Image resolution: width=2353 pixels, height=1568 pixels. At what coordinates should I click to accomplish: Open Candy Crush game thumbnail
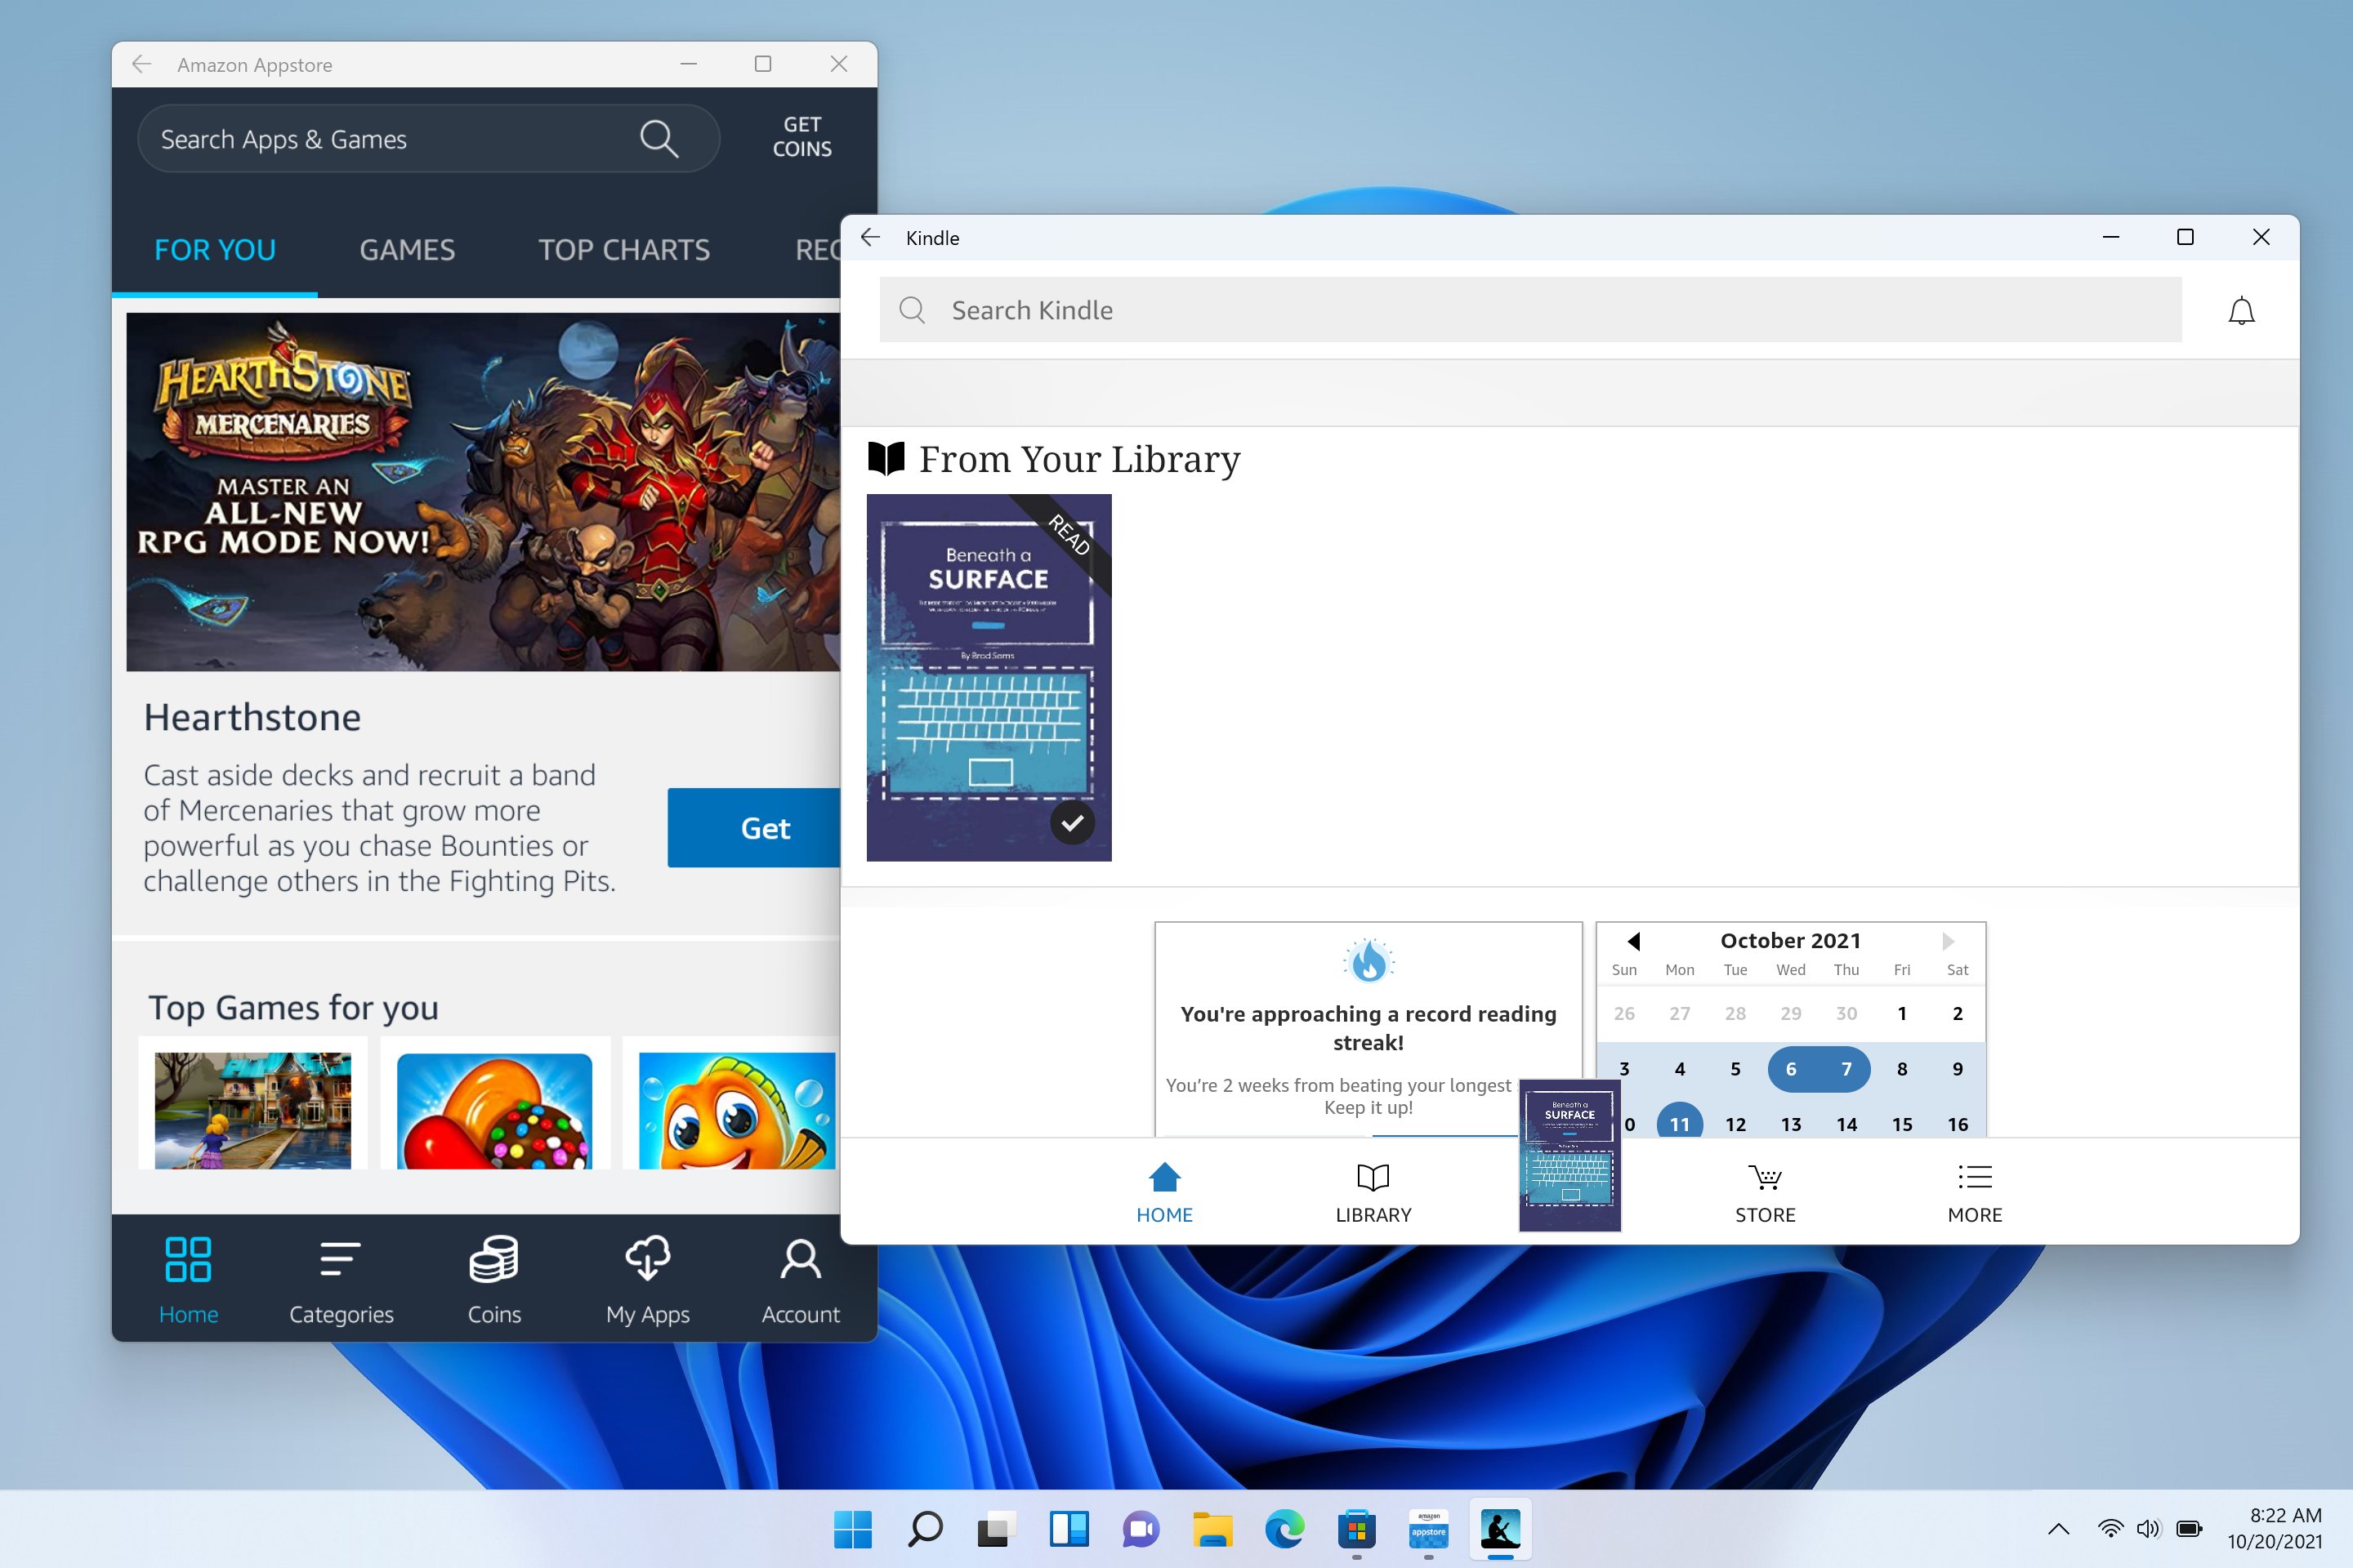click(494, 1110)
